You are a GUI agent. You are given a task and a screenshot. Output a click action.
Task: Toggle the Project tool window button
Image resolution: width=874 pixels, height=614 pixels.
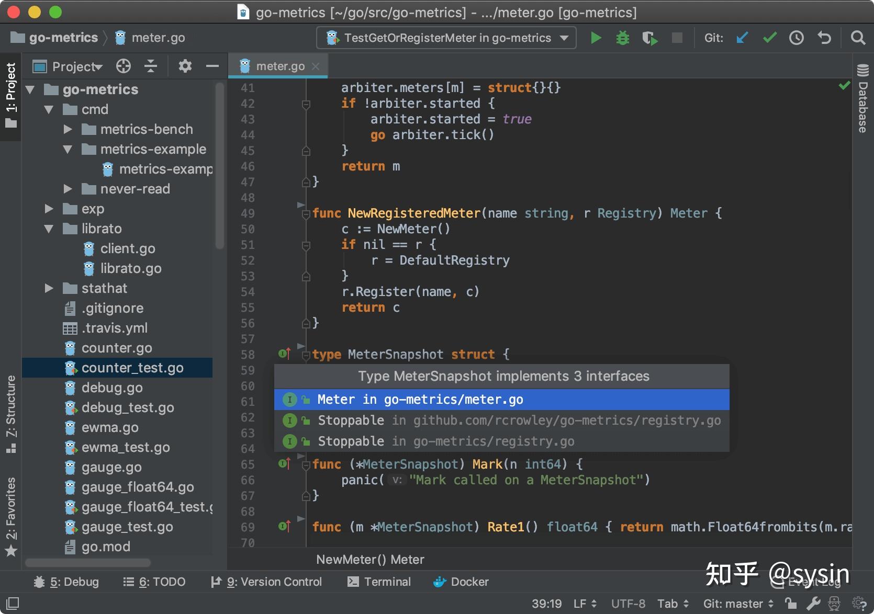point(10,94)
